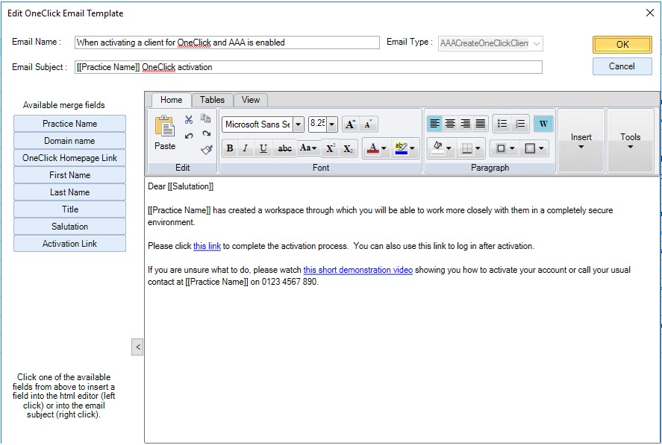Image resolution: width=662 pixels, height=445 pixels.
Task: Switch to the Home tab
Action: pyautogui.click(x=171, y=100)
